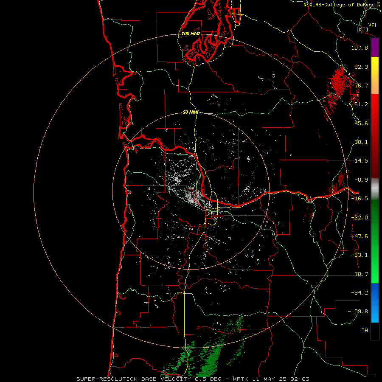Viewport: 382px width, 382px height.
Task: Select the 107.8 value on the velocity scale
Action: 360,48
